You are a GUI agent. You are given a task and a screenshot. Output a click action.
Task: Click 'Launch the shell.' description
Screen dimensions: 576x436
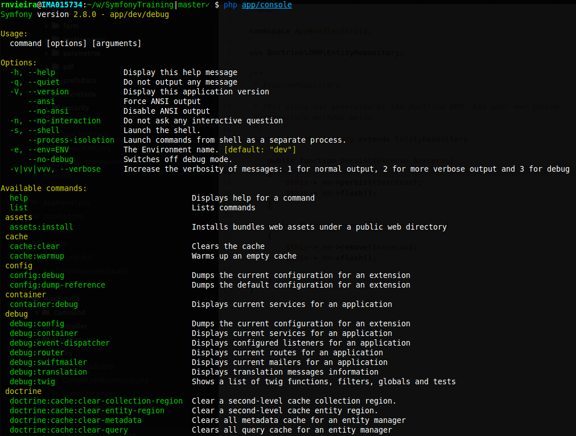click(162, 130)
